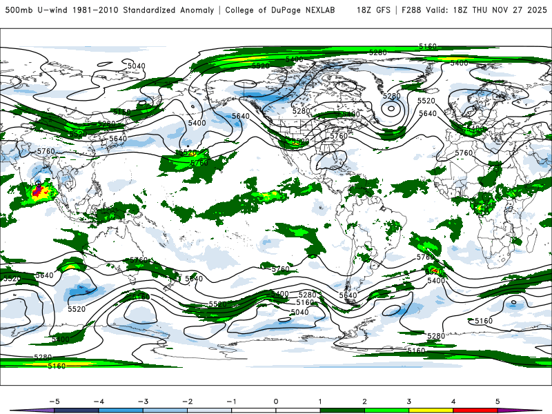Pick the blue -4 to -3 colorbar segment

click(x=121, y=411)
